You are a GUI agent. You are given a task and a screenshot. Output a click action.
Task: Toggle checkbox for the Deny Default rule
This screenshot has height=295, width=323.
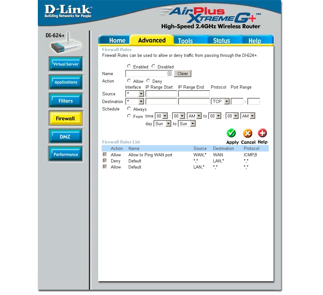105,161
